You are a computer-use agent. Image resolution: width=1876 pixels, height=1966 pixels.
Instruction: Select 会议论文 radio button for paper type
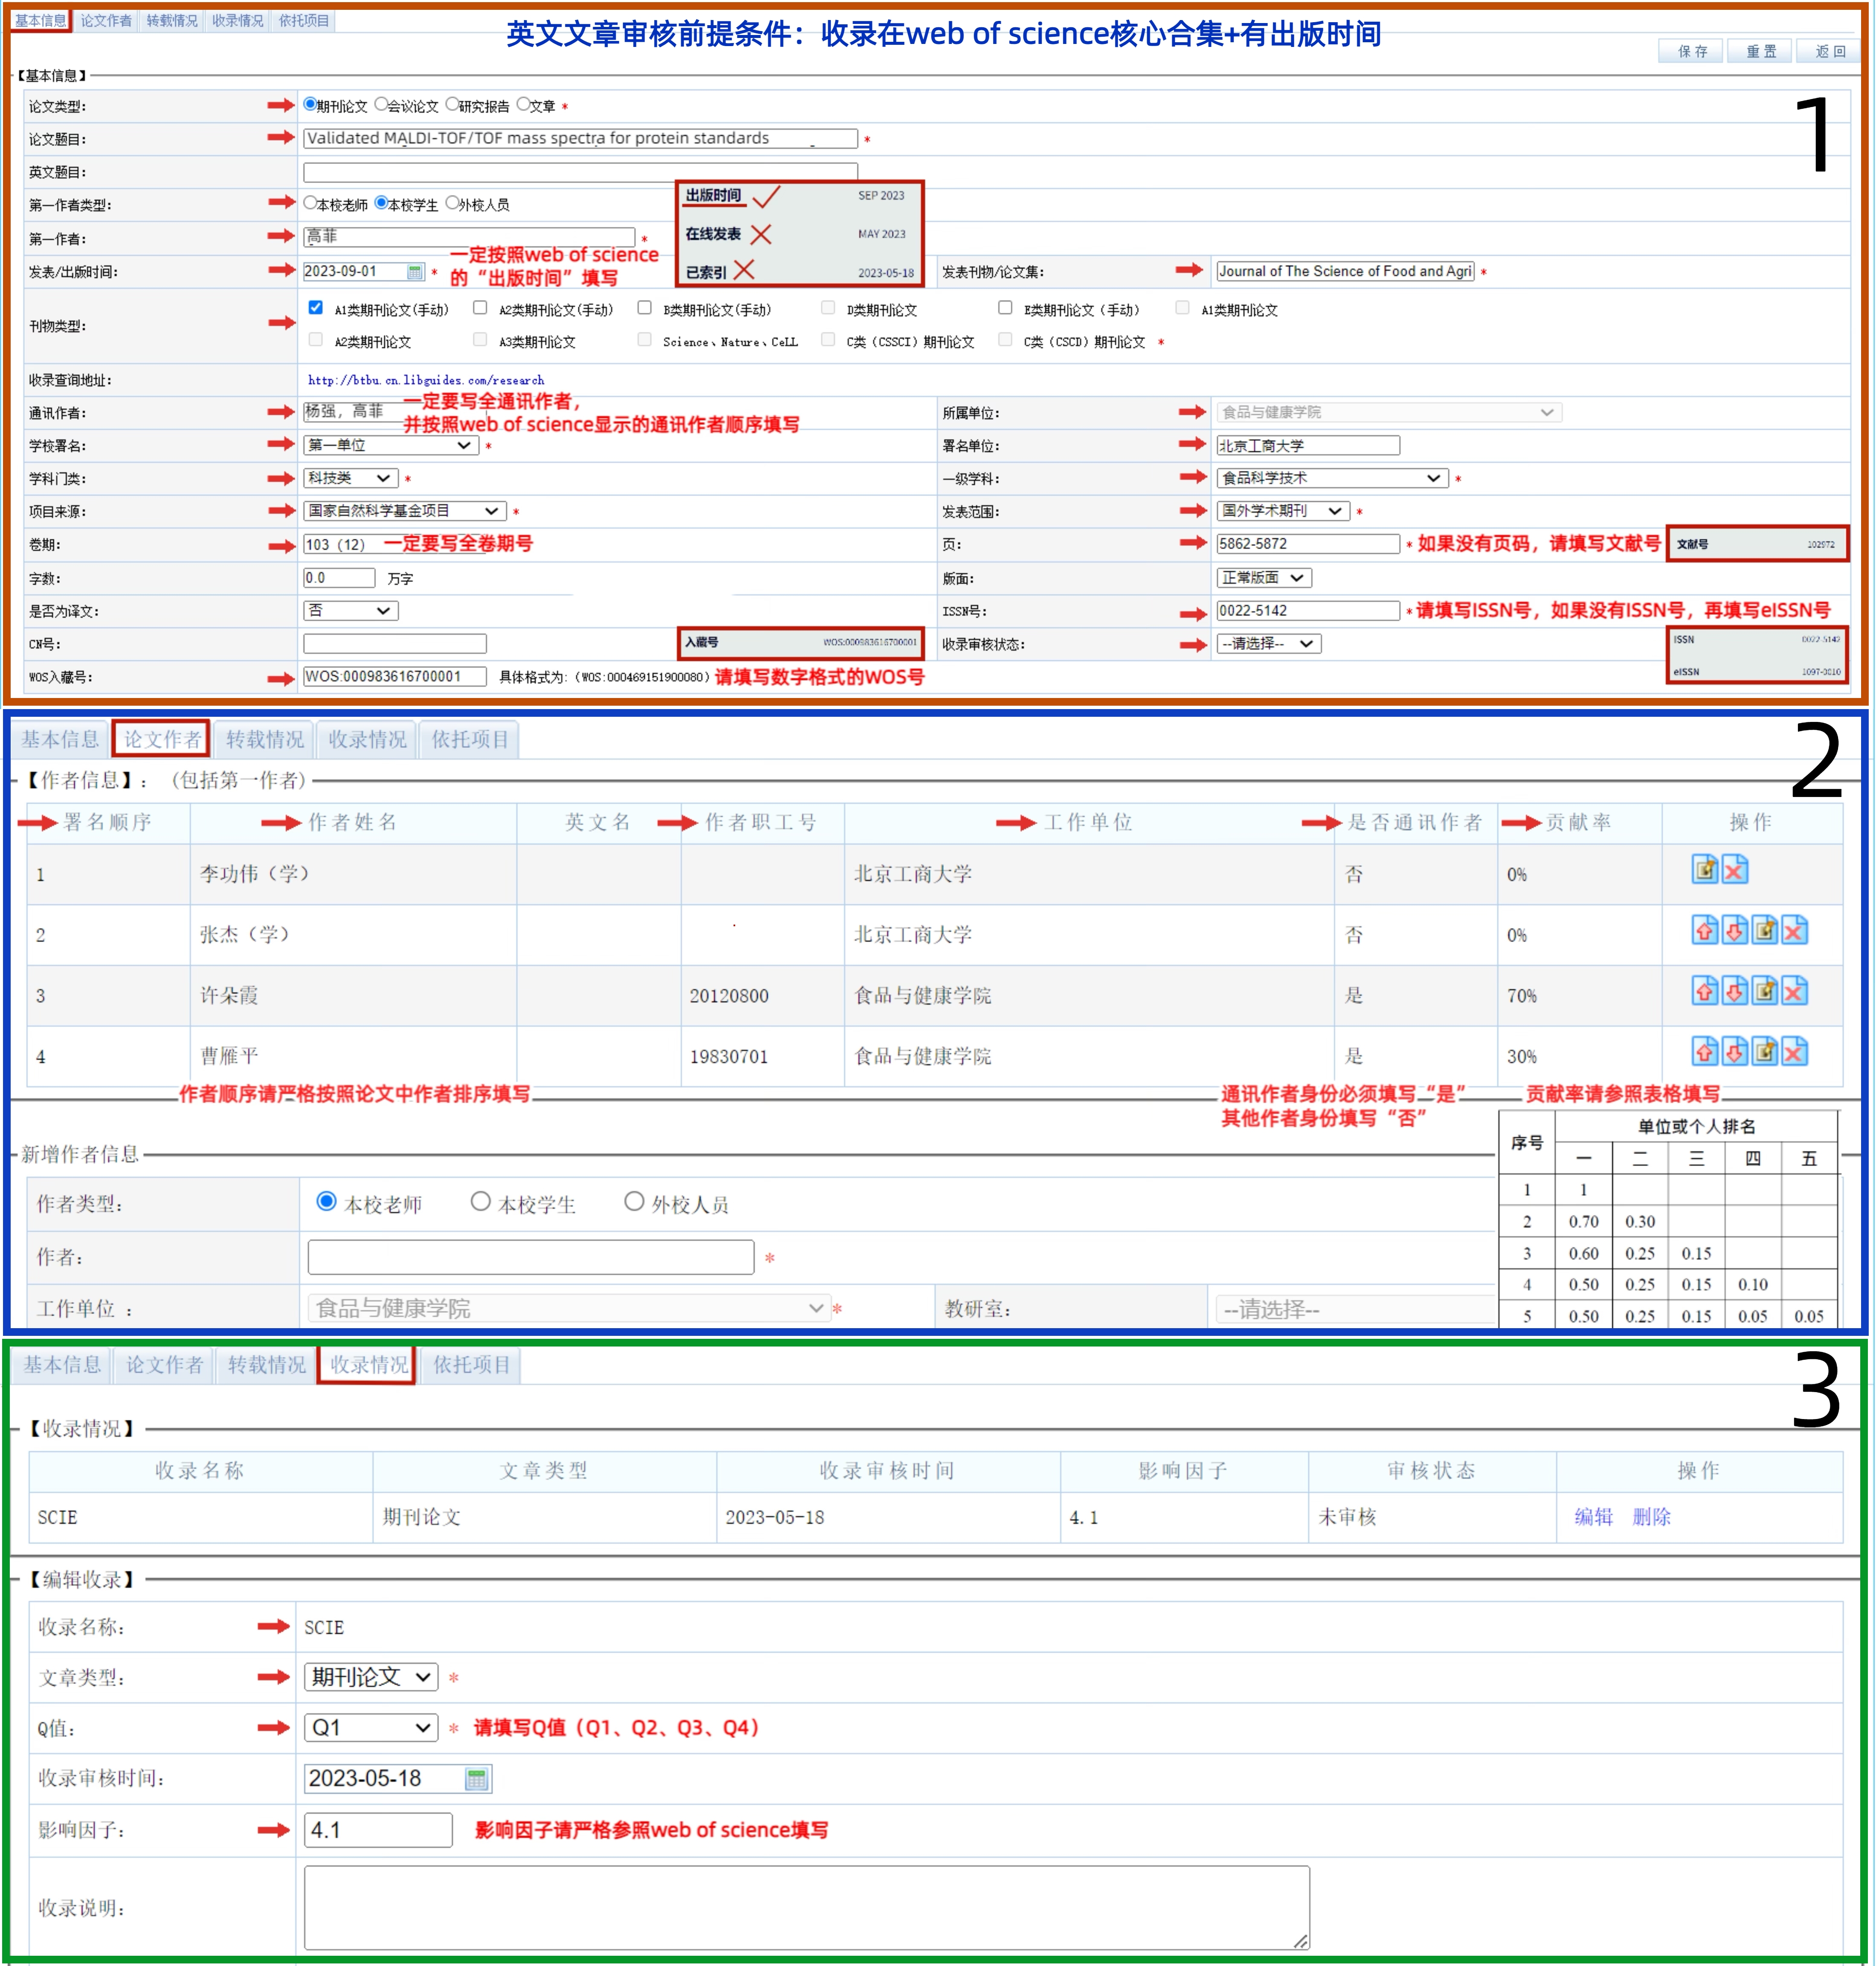(381, 105)
